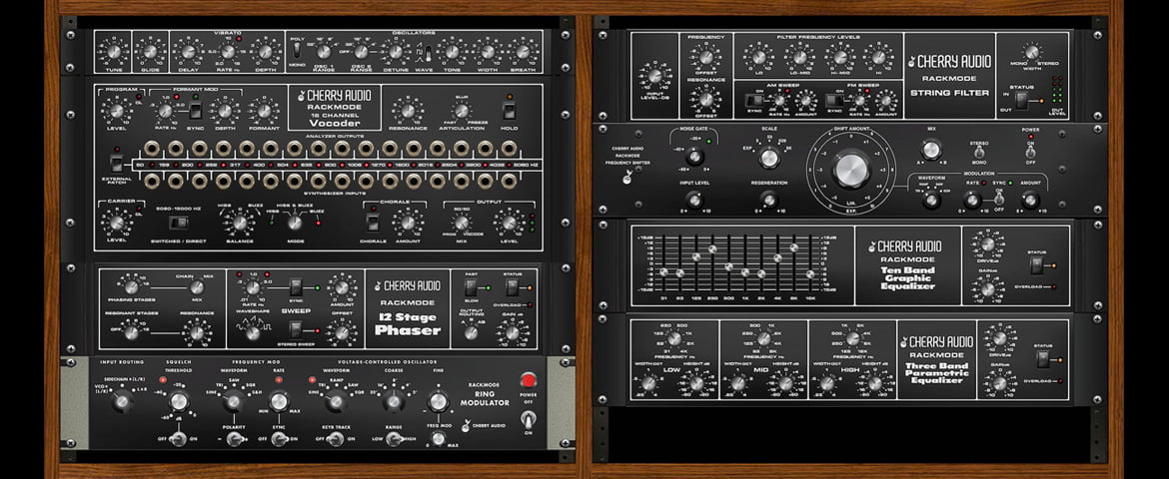Click the Cherry Audio logo on 12 Stage Phaser
This screenshot has width=1169, height=479.
(407, 285)
